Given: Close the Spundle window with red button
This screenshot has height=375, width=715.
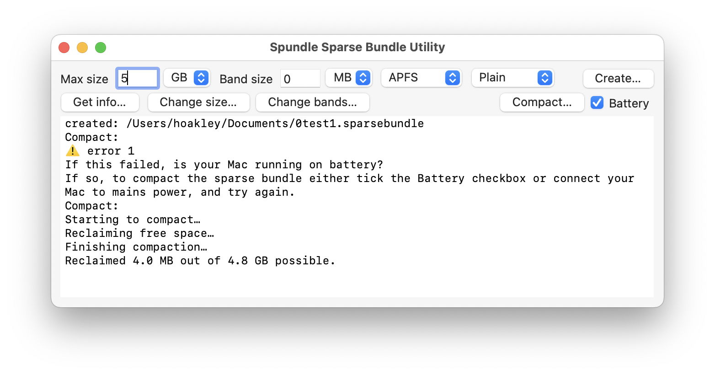Looking at the screenshot, I should (x=64, y=48).
